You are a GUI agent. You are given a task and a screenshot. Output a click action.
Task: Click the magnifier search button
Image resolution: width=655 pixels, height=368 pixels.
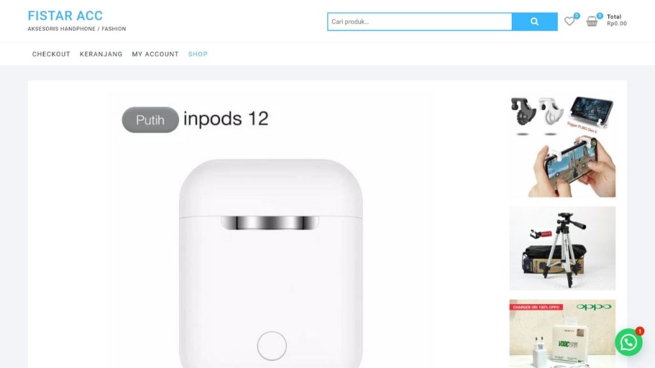534,22
